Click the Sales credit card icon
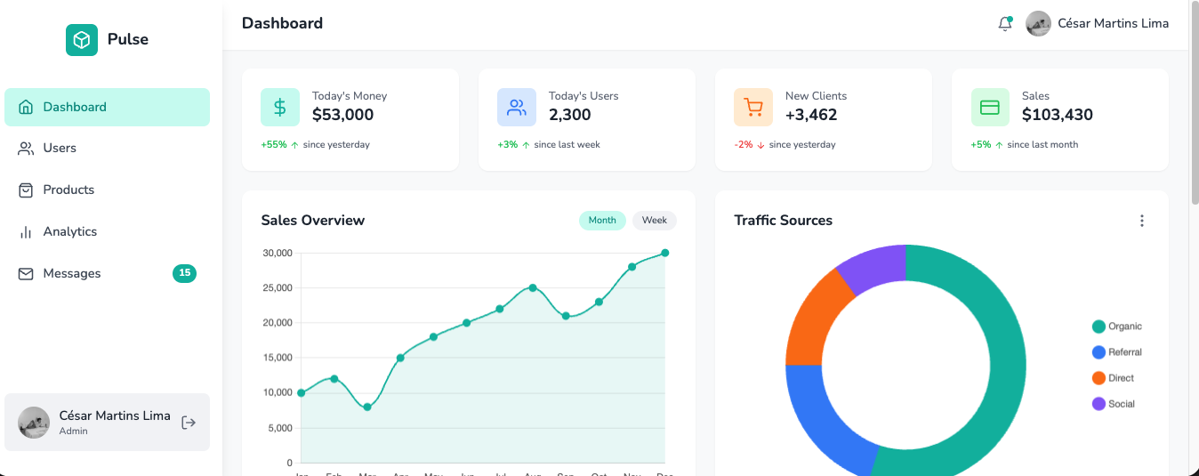 [x=990, y=108]
